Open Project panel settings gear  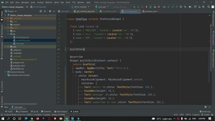[x=50, y=11]
